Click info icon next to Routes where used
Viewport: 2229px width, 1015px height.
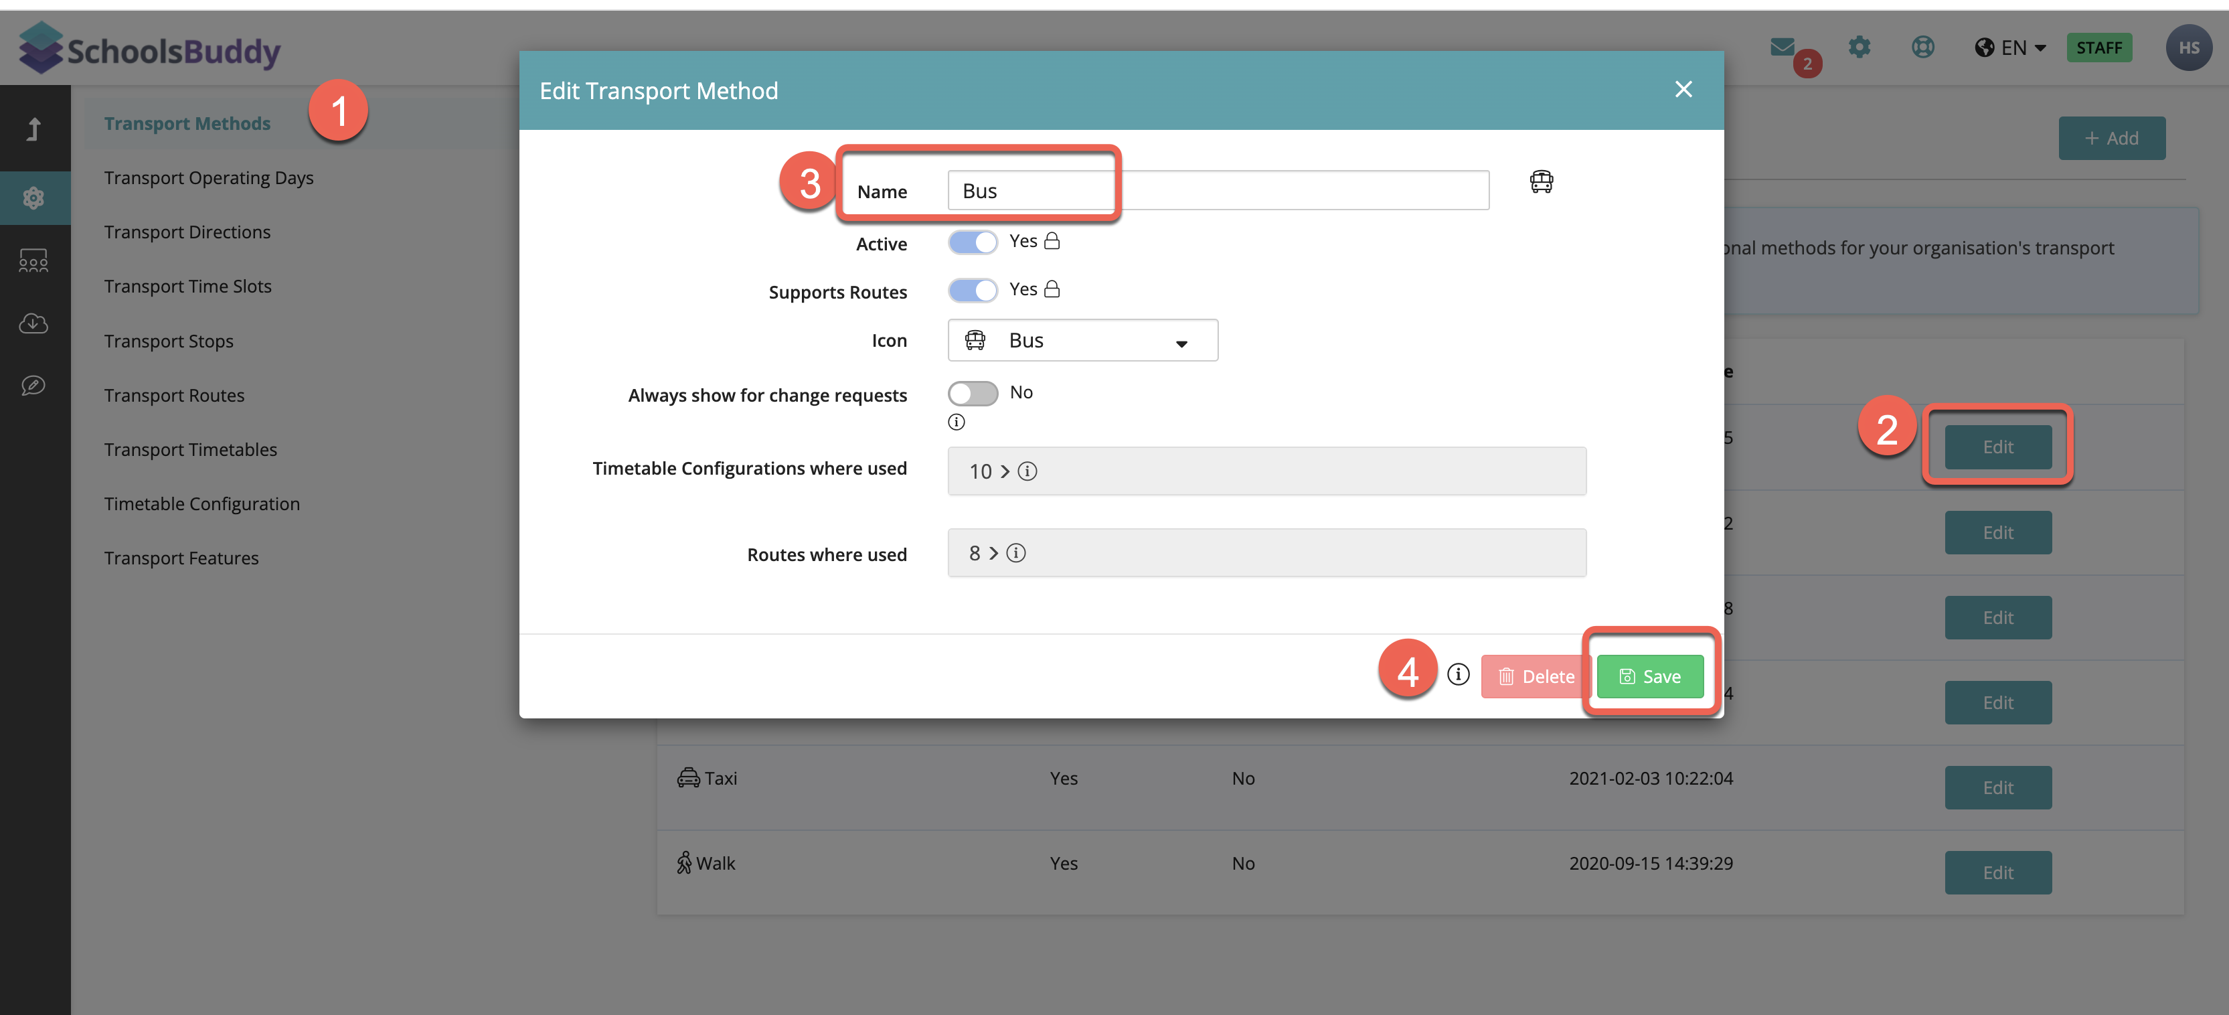click(x=1016, y=553)
